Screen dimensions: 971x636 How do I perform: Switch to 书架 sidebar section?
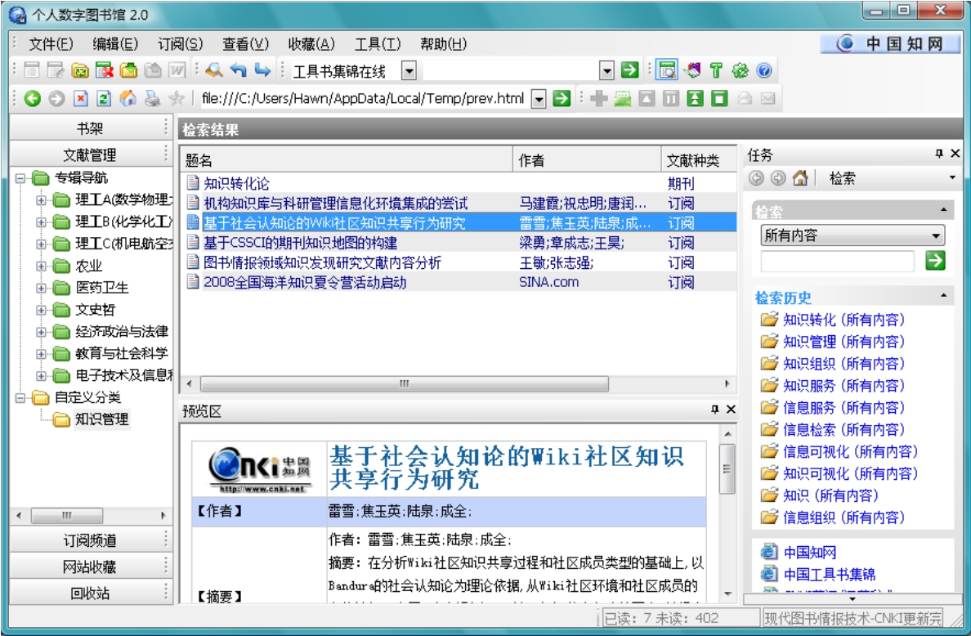click(90, 128)
